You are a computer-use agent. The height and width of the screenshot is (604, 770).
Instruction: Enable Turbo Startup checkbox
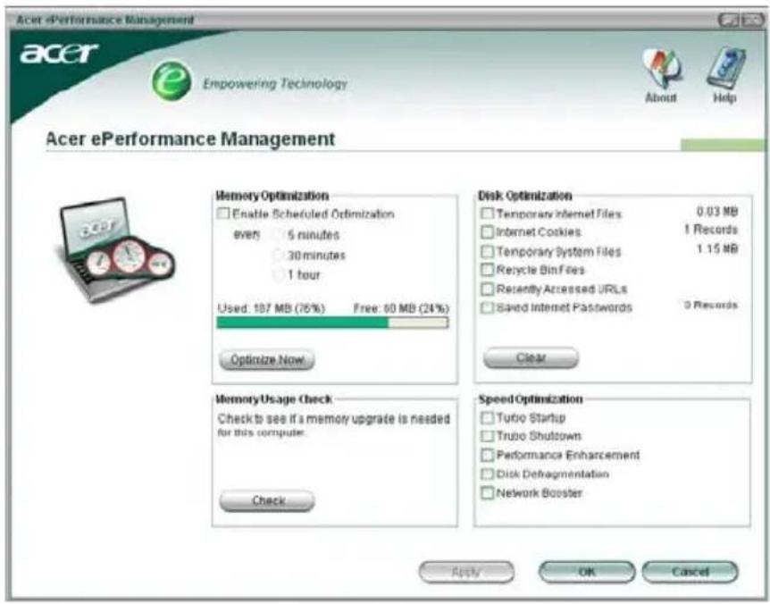pos(487,417)
